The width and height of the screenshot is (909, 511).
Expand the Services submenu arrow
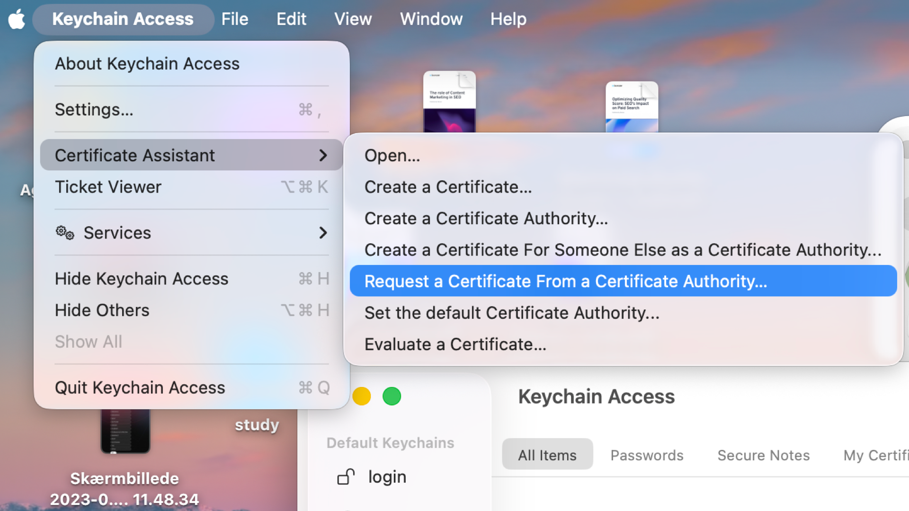323,233
